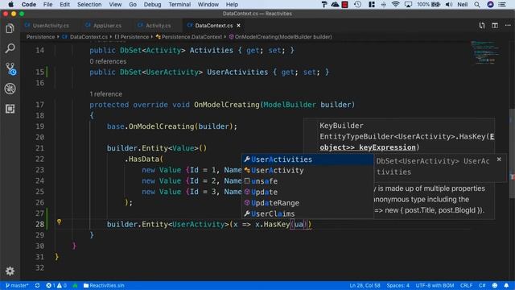Click C# language mode in status bar
This screenshot has width=515, height=290.
[x=482, y=285]
